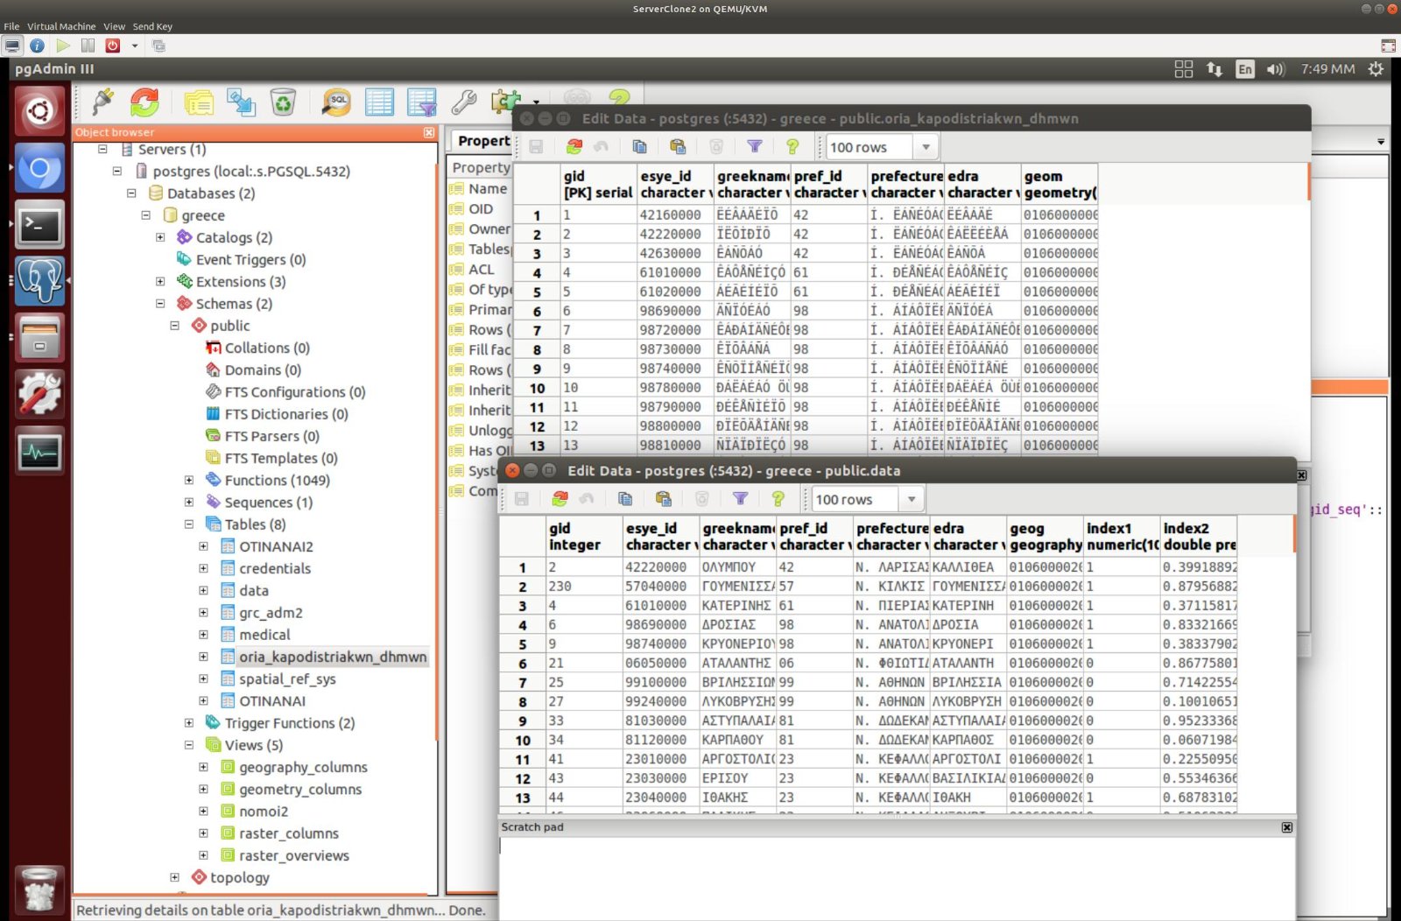Select the nomoi2 view
Image resolution: width=1401 pixels, height=921 pixels.
pos(264,811)
